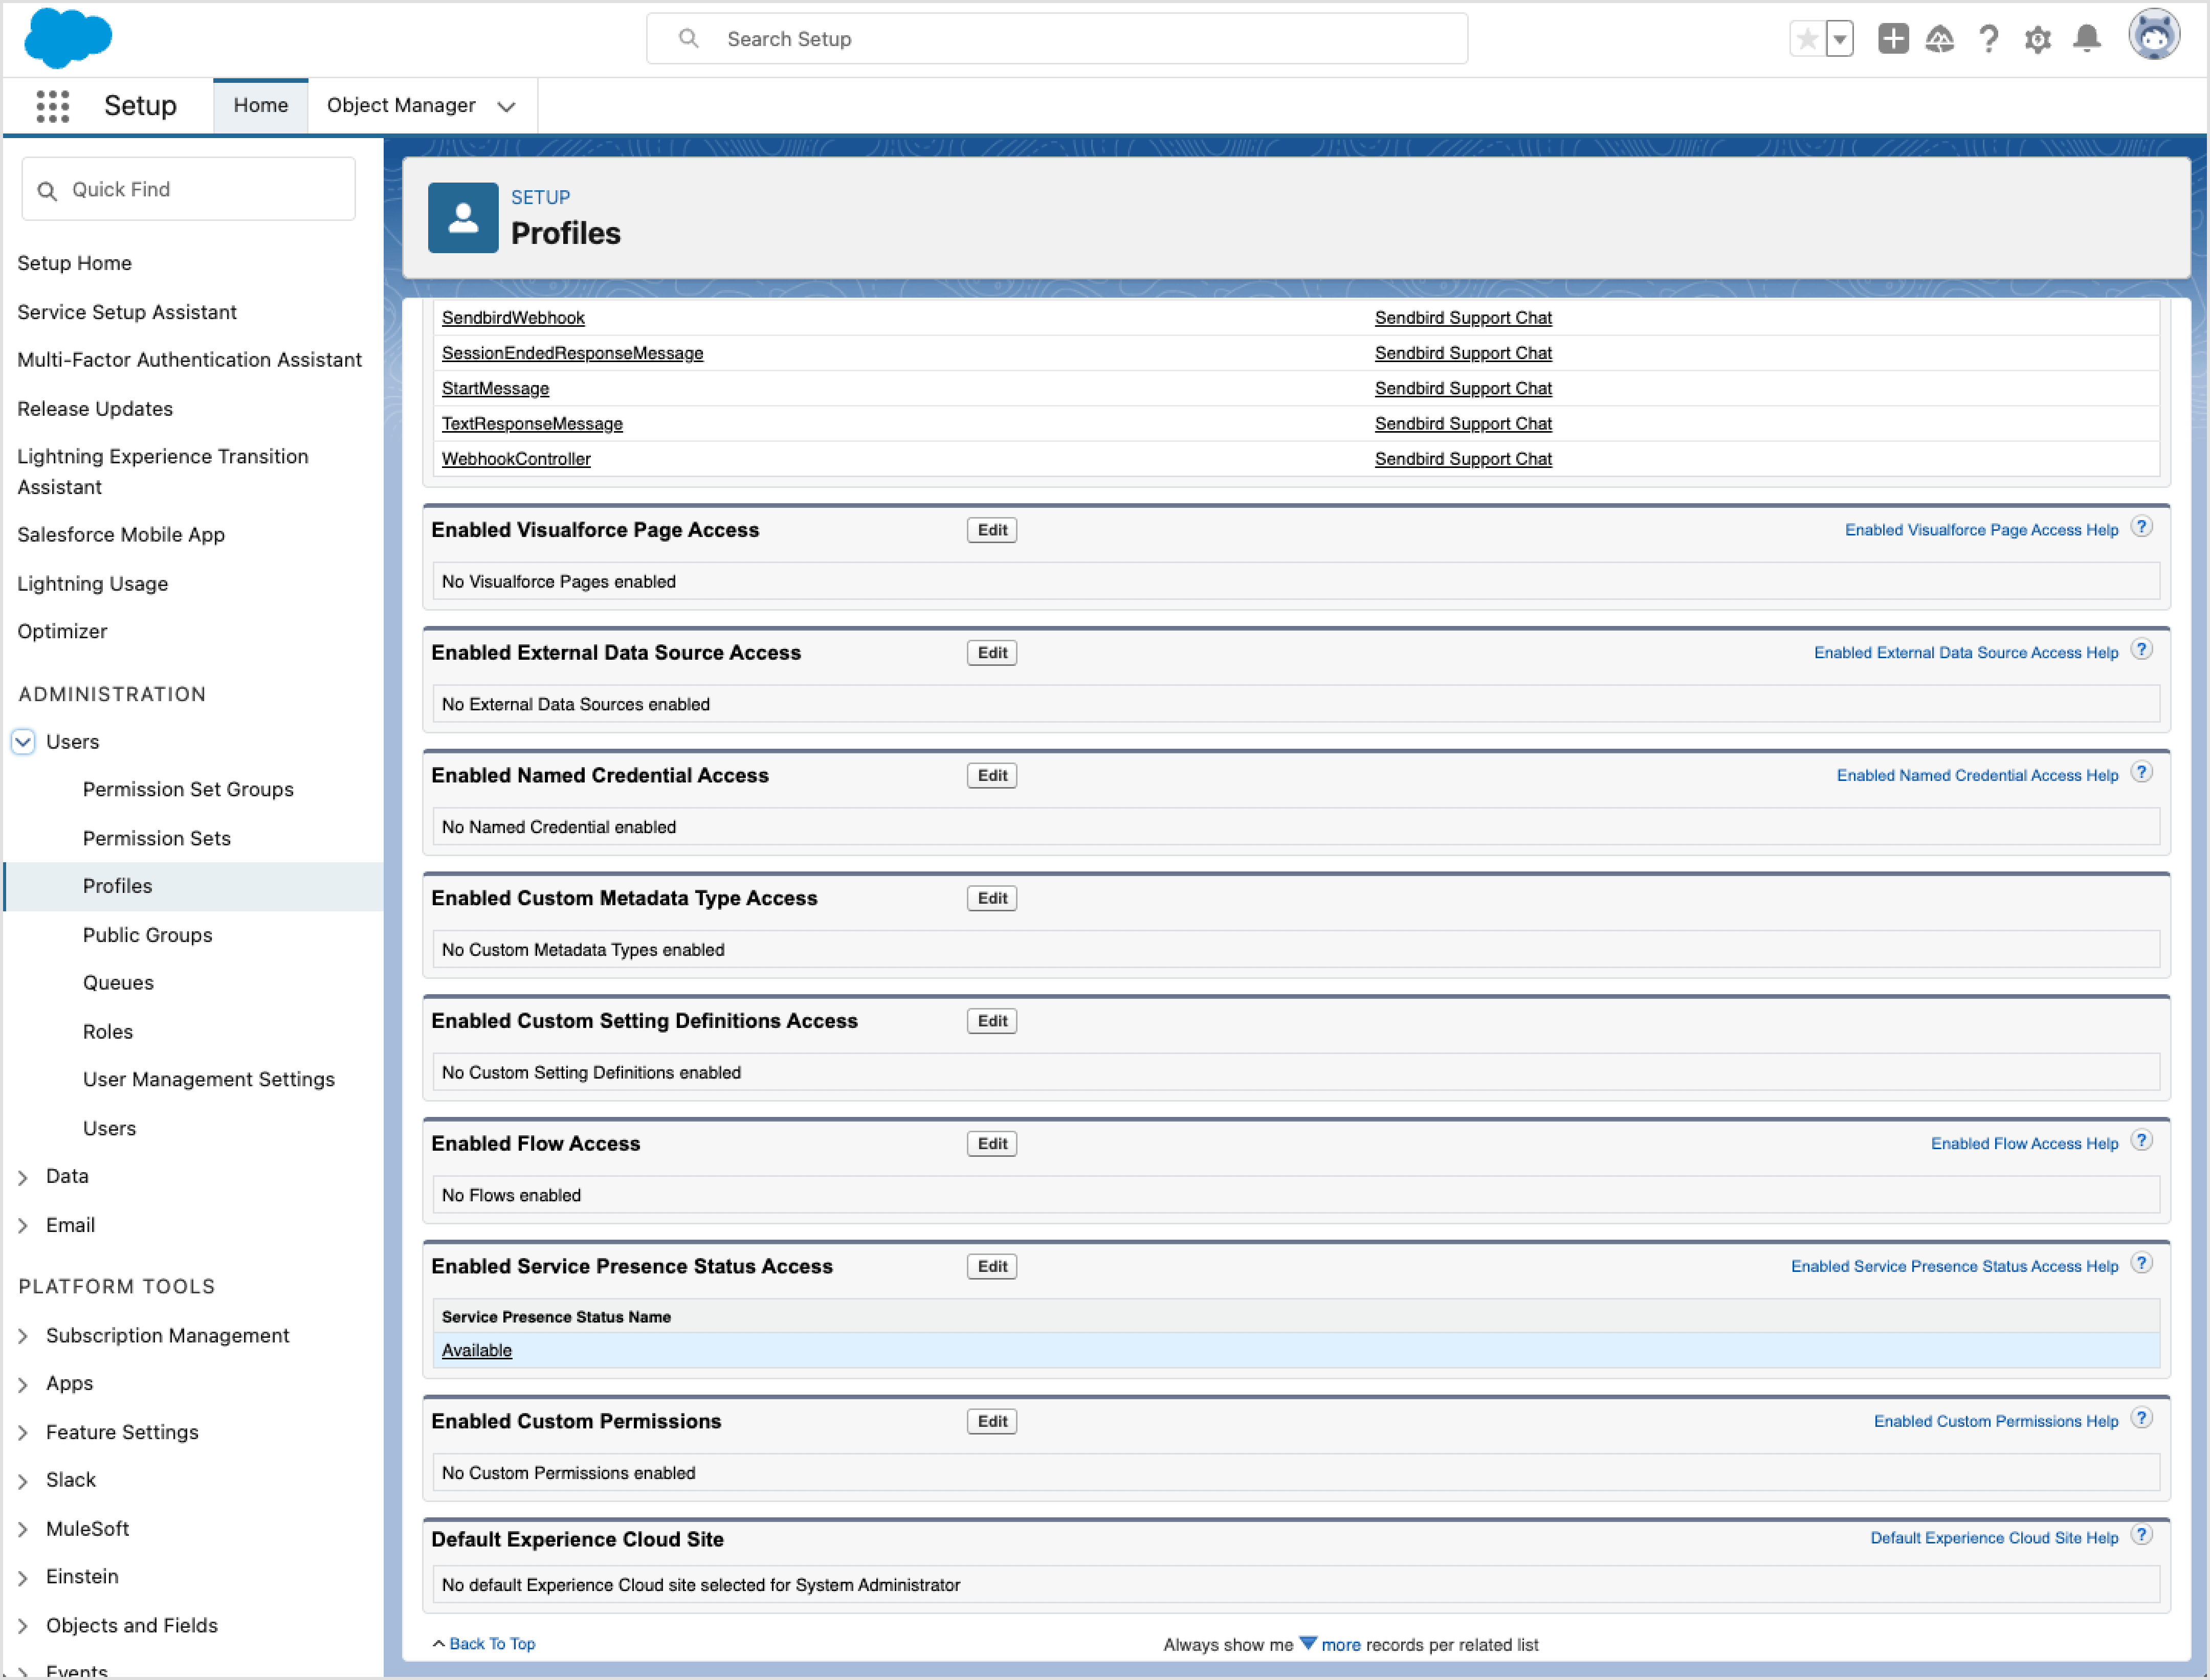This screenshot has width=2210, height=1680.
Task: Open the Guidance Center cloud icon
Action: tap(1940, 39)
